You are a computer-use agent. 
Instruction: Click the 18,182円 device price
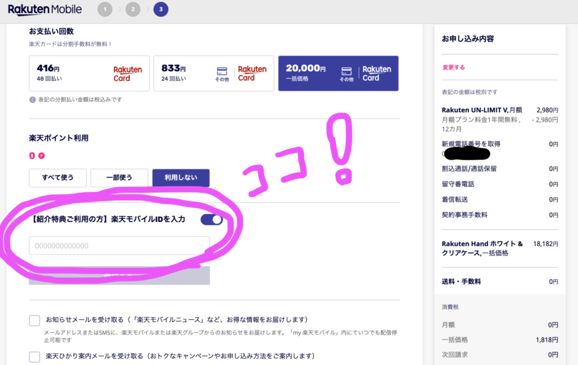coord(546,244)
